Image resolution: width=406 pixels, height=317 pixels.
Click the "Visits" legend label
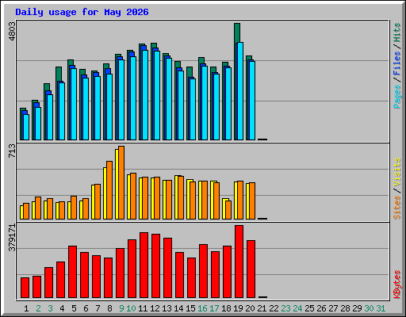click(396, 173)
